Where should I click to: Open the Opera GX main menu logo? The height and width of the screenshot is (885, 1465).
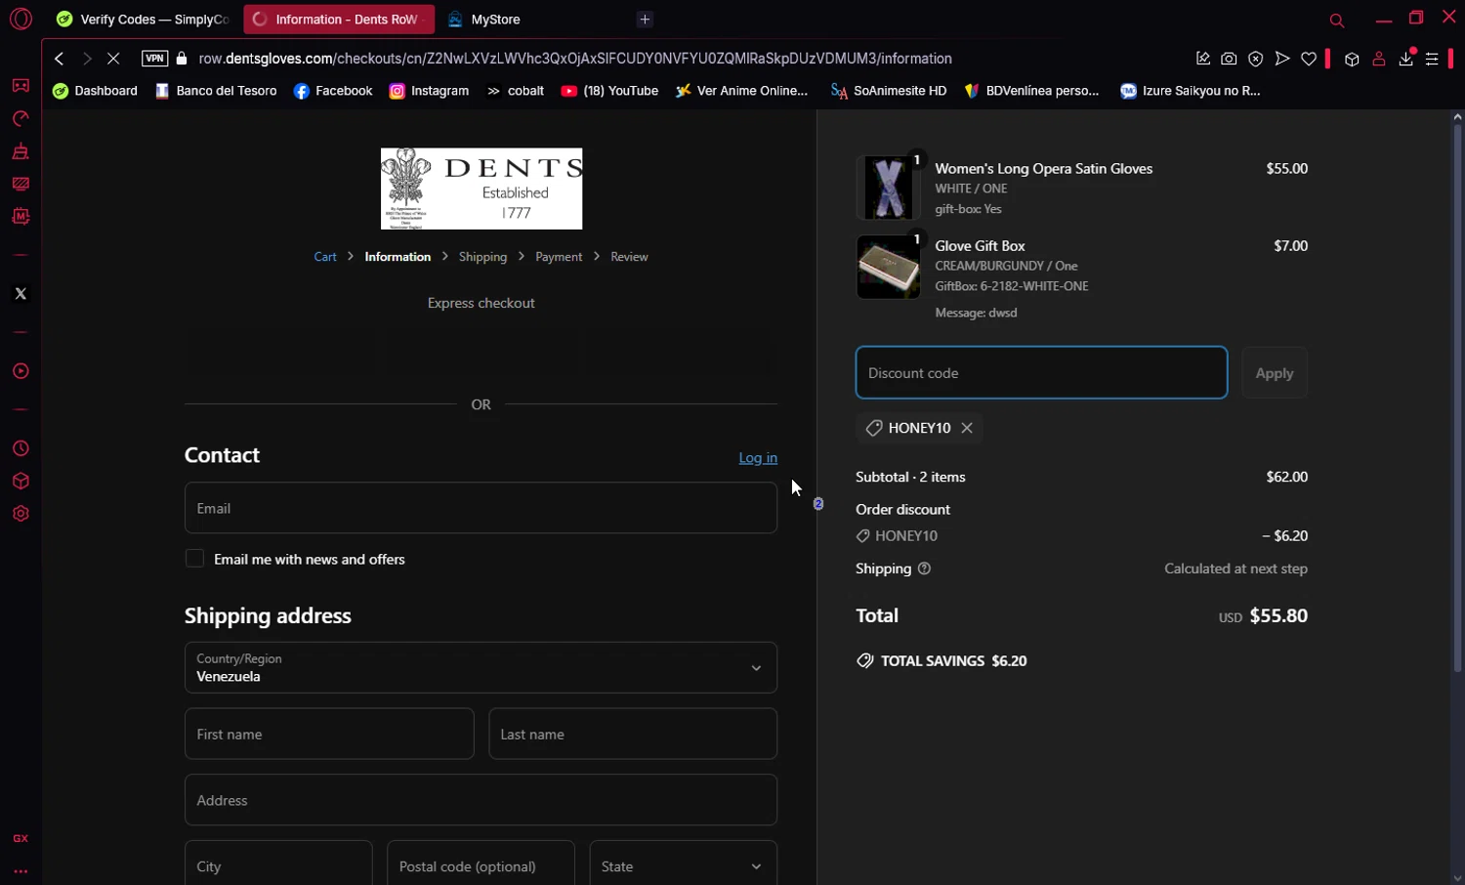click(x=21, y=19)
